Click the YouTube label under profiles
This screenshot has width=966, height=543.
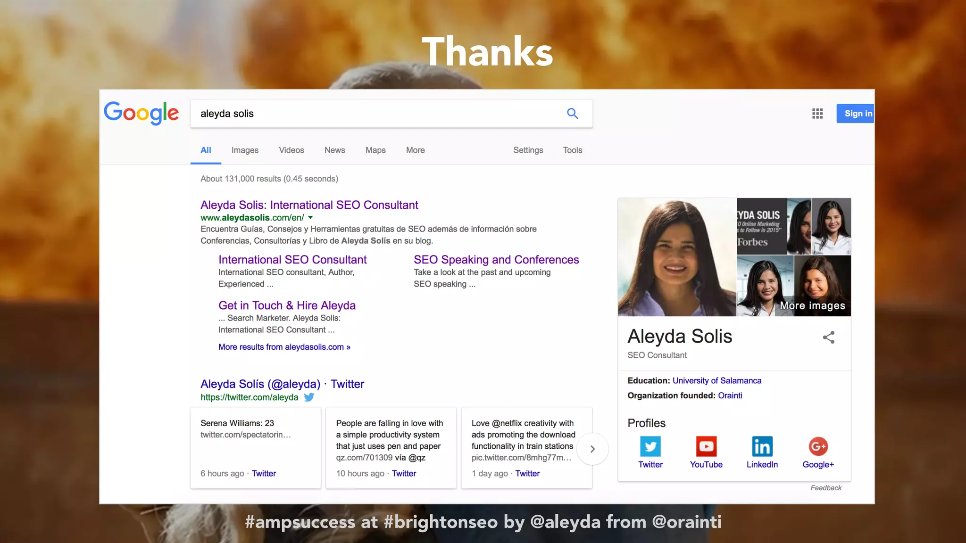[706, 465]
